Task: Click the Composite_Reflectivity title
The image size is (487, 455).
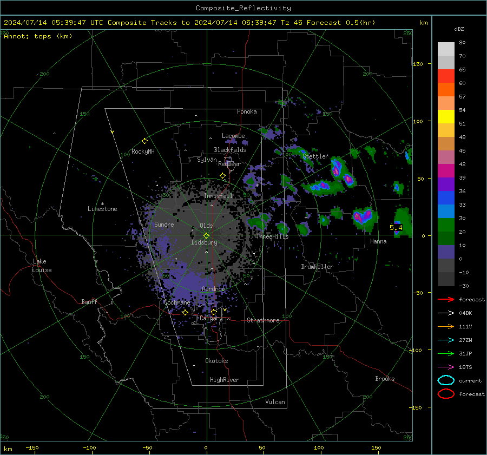Action: point(243,8)
